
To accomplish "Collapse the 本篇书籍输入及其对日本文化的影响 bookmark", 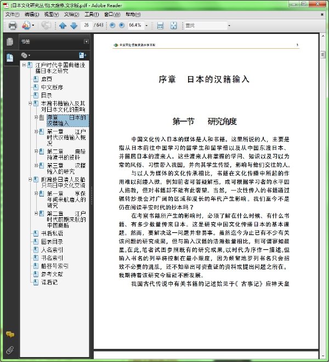I will point(30,104).
